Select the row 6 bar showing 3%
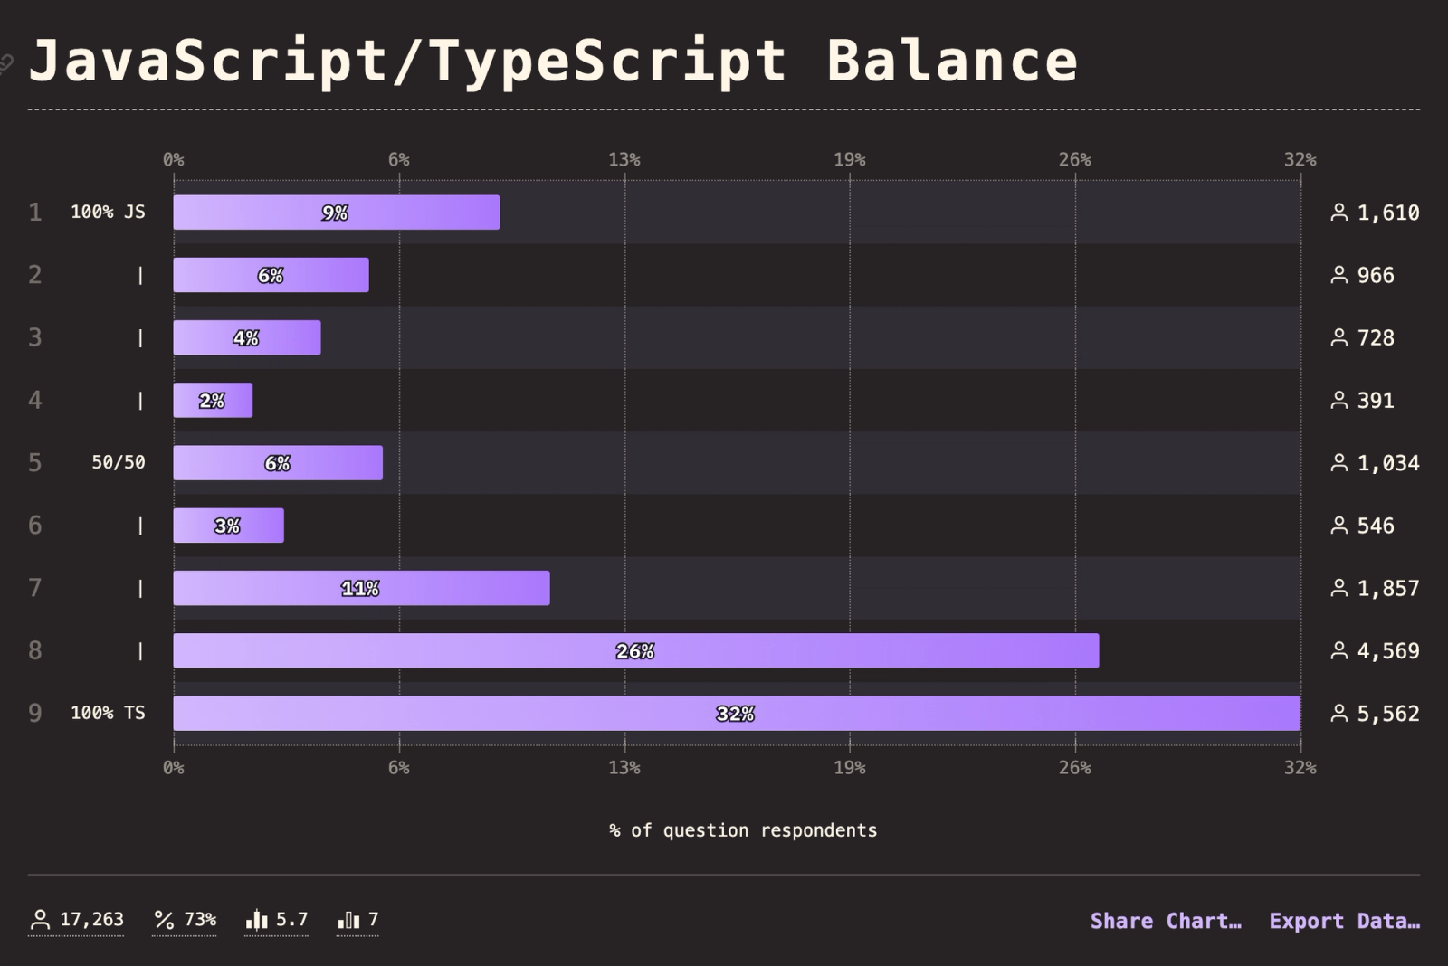1448x966 pixels. pyautogui.click(x=229, y=526)
